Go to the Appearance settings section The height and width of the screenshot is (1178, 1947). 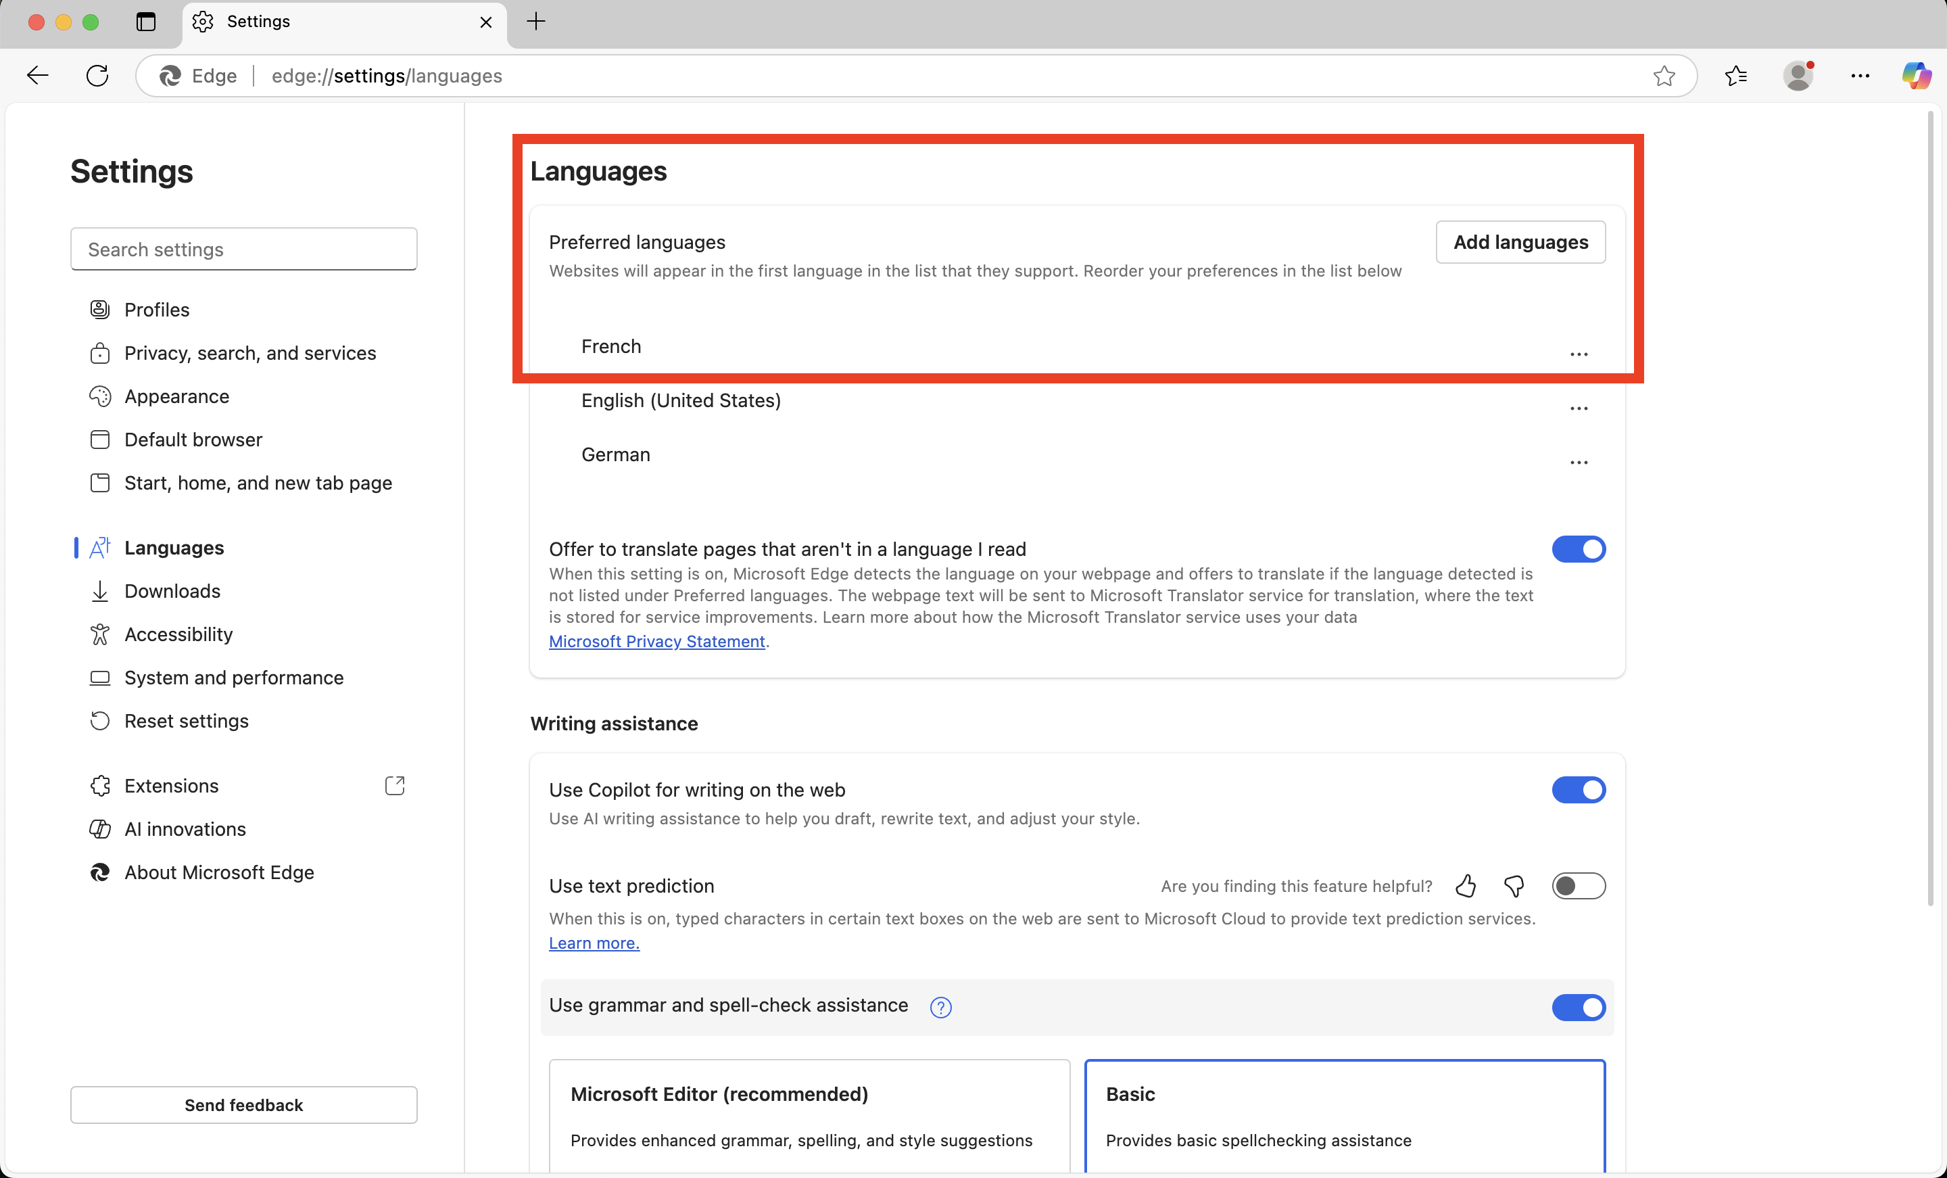pyautogui.click(x=176, y=396)
